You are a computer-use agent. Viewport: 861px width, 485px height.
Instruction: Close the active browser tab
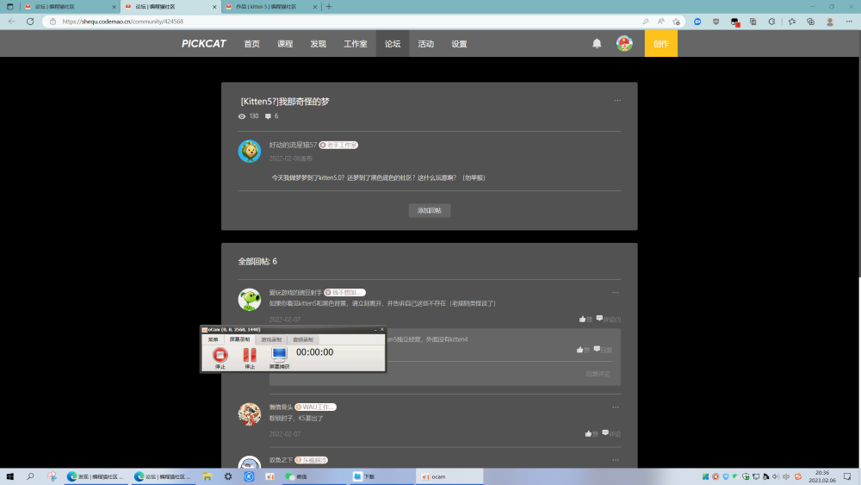point(214,7)
